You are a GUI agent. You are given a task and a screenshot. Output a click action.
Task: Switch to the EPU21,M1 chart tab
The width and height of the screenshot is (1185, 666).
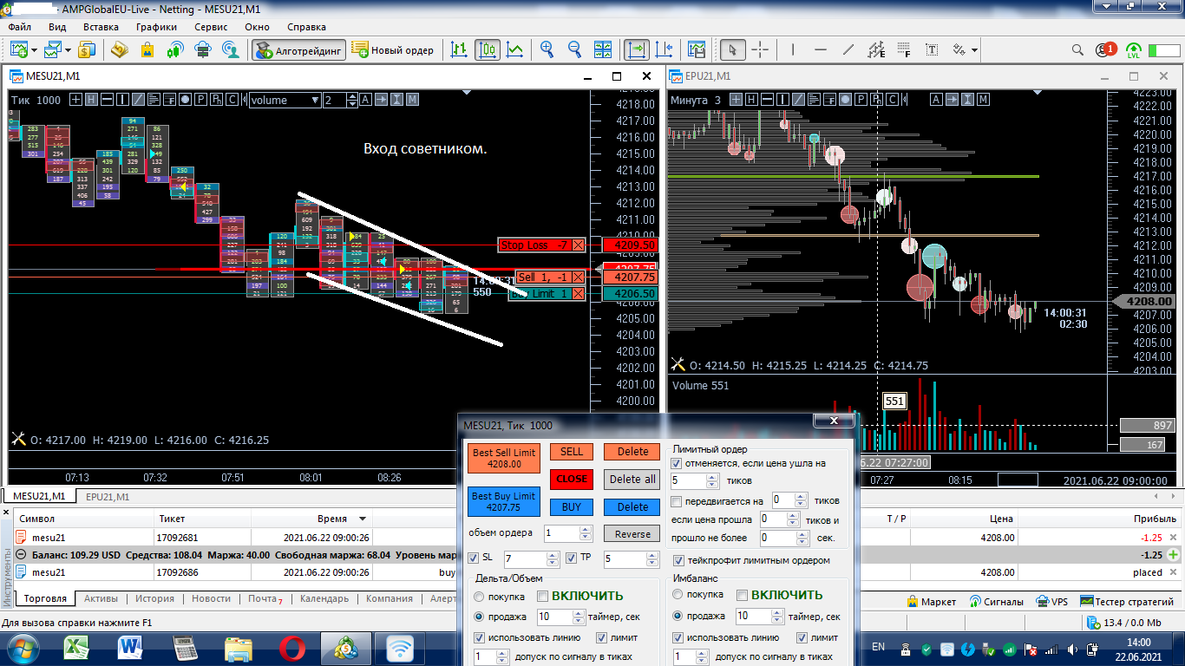(x=108, y=497)
